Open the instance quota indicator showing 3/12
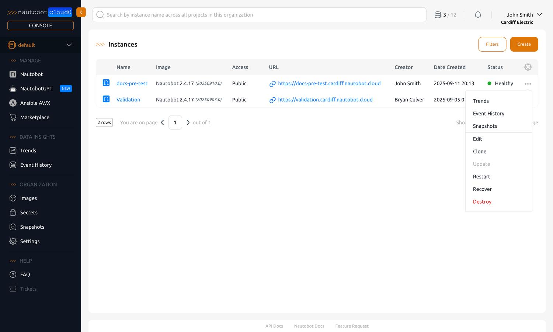Image resolution: width=553 pixels, height=332 pixels. (x=445, y=14)
